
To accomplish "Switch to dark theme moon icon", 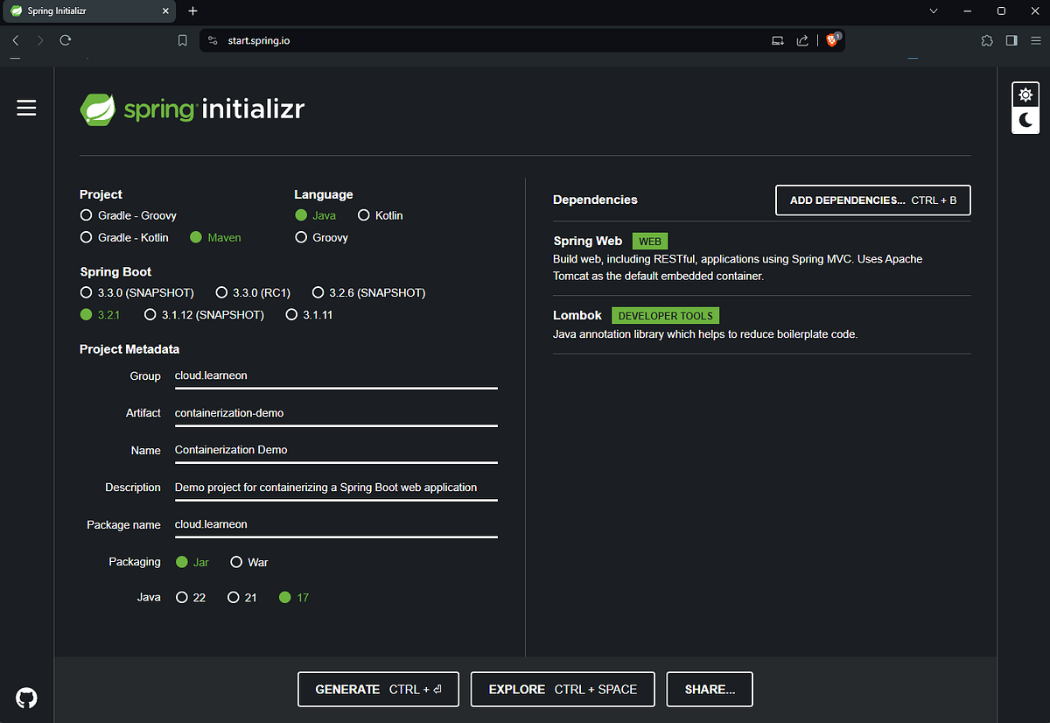I will click(x=1025, y=121).
